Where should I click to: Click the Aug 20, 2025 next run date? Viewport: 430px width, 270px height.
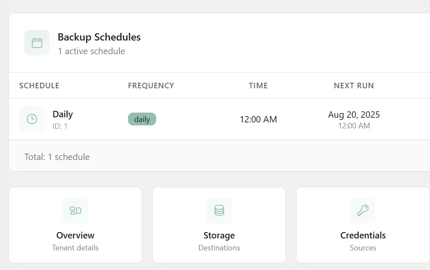coord(354,115)
